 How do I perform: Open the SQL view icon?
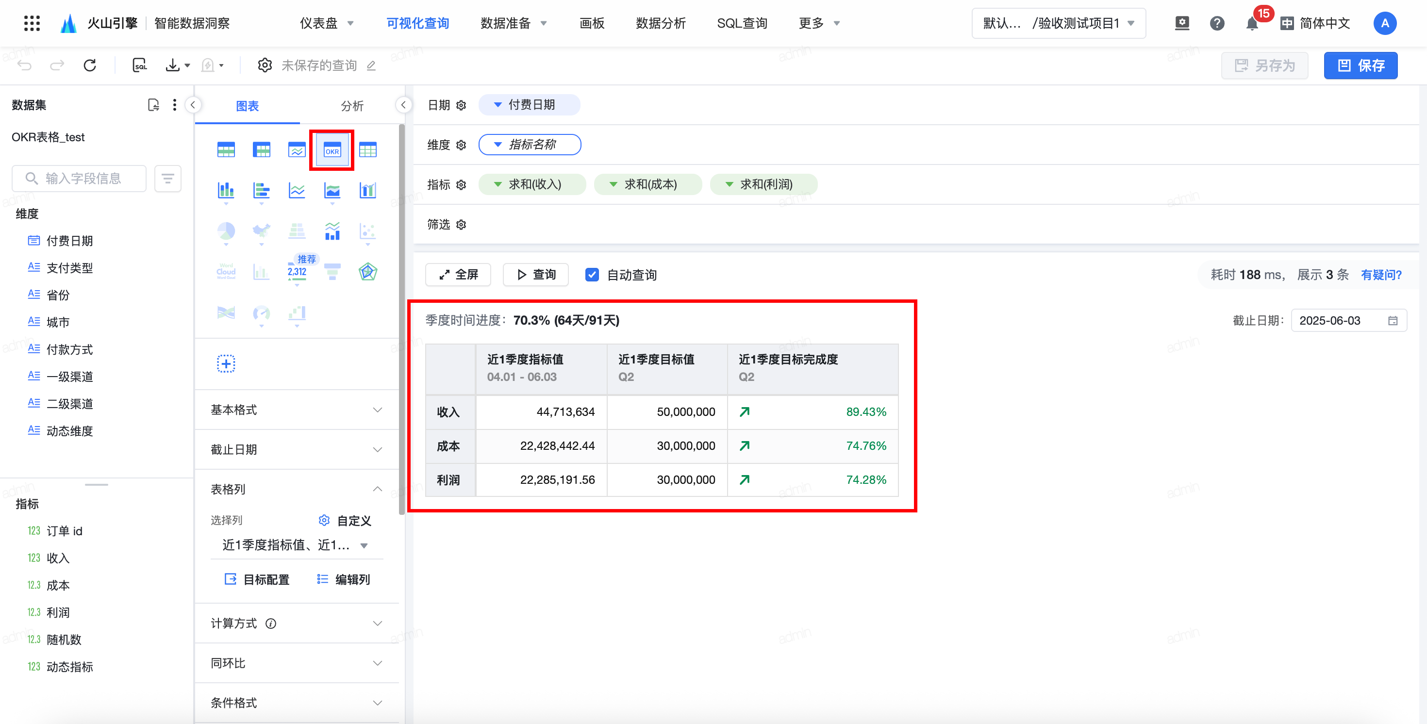pyautogui.click(x=140, y=66)
